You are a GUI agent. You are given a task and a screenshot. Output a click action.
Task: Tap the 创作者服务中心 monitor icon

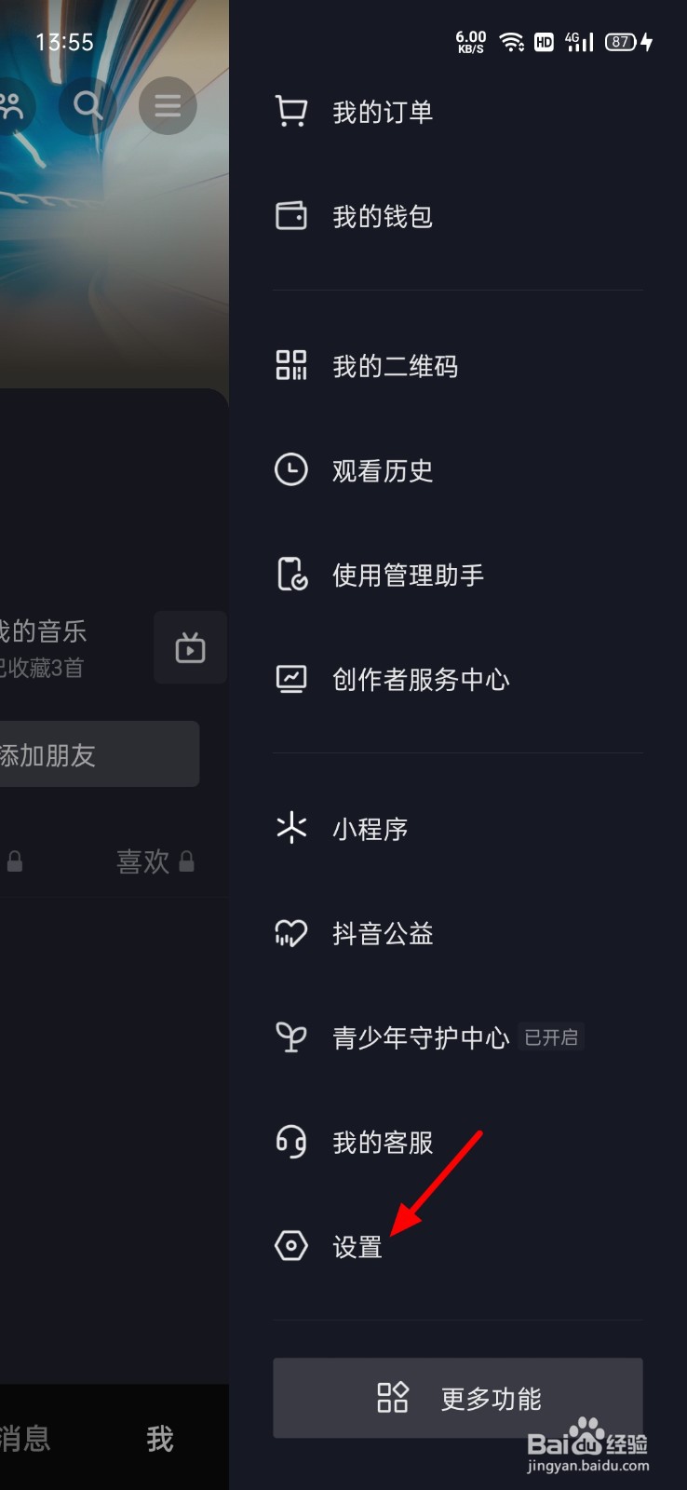click(291, 679)
